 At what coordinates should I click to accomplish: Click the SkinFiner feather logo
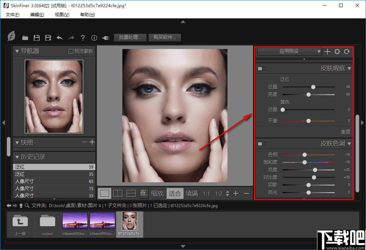pos(12,36)
